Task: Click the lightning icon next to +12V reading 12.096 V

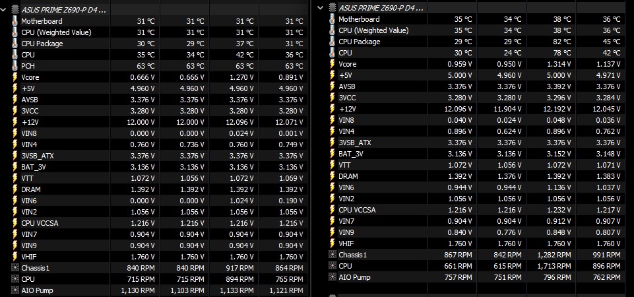Action: [333, 108]
